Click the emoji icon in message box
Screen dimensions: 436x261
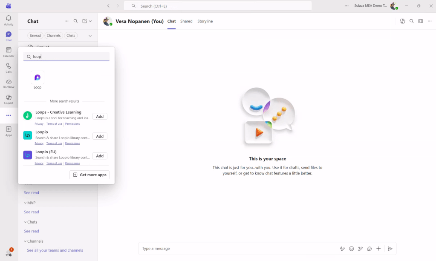352,249
